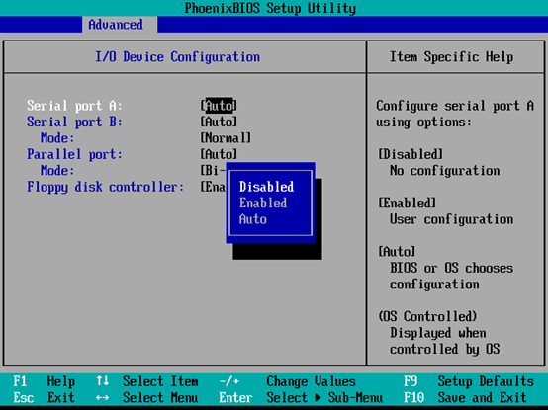548x410 pixels.
Task: Select the Serial port A: label
Action: tap(74, 106)
